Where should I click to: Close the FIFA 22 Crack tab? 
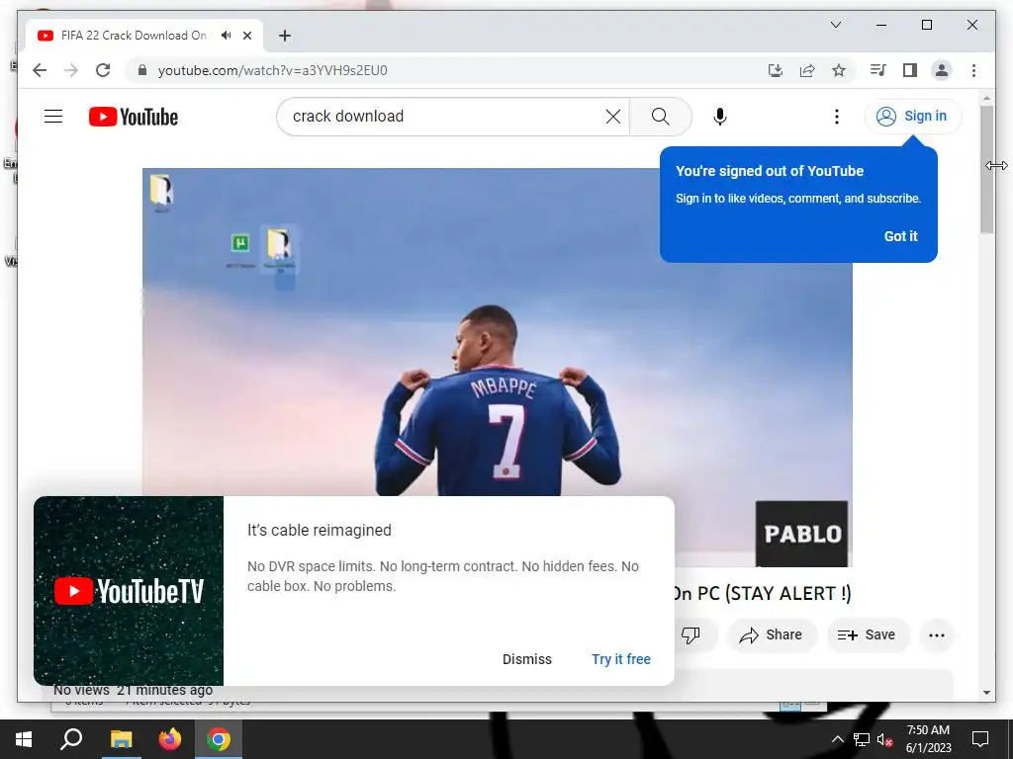coord(246,36)
